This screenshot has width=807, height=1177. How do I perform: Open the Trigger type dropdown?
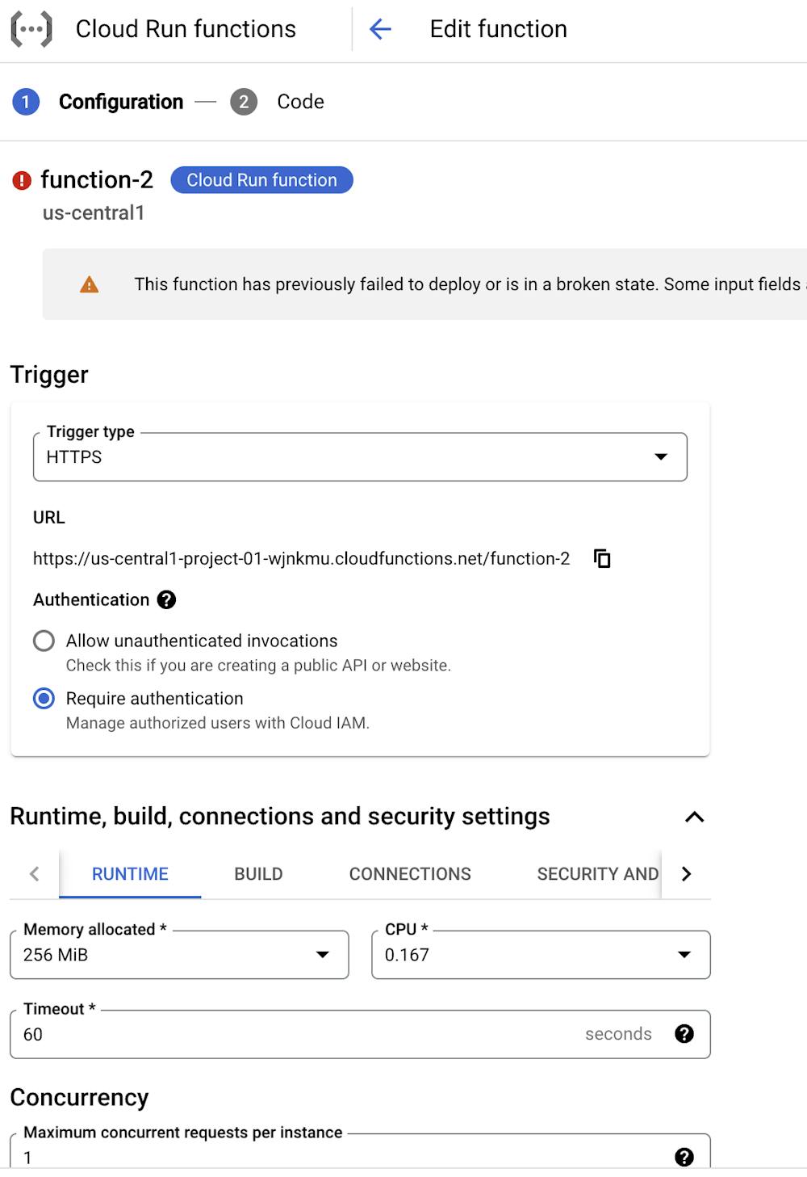point(360,457)
